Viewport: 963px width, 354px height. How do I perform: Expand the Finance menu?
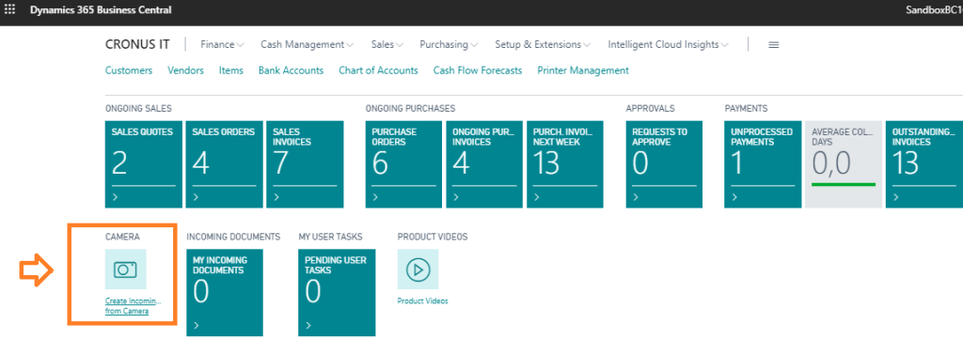[x=222, y=44]
